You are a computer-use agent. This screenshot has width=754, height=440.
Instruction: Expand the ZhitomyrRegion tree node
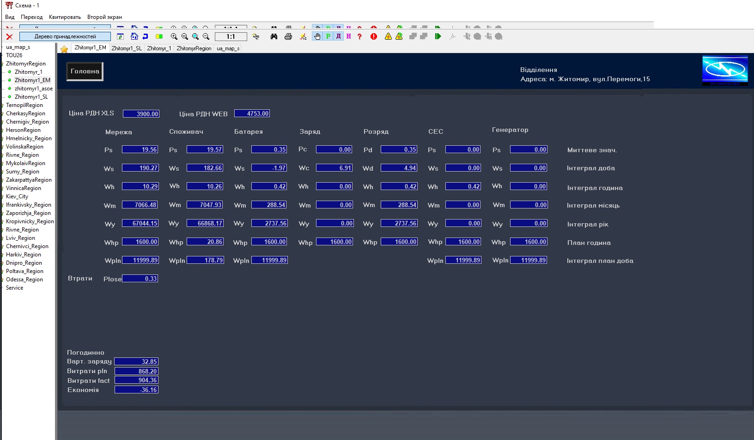click(26, 64)
